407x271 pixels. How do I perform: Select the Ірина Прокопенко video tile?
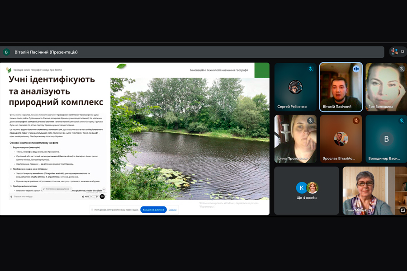(295, 139)
